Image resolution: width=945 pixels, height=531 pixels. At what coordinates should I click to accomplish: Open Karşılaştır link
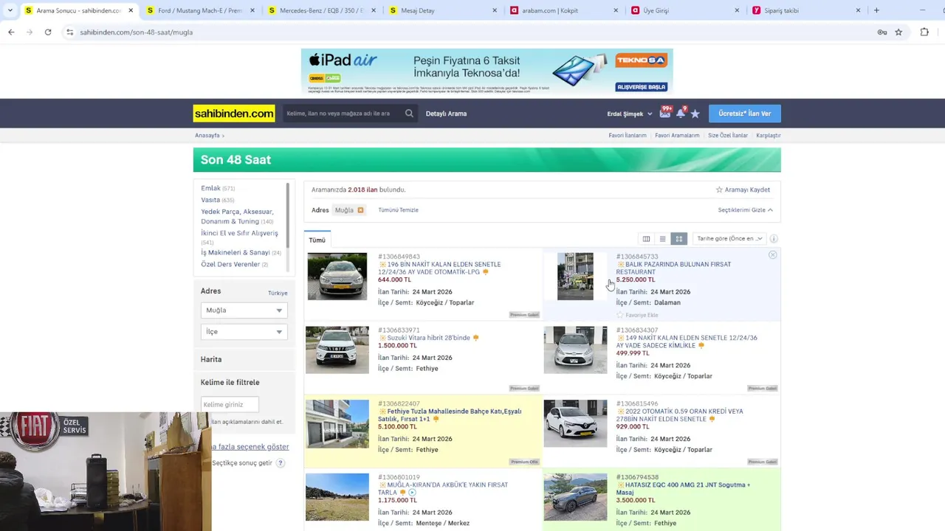[x=769, y=136]
